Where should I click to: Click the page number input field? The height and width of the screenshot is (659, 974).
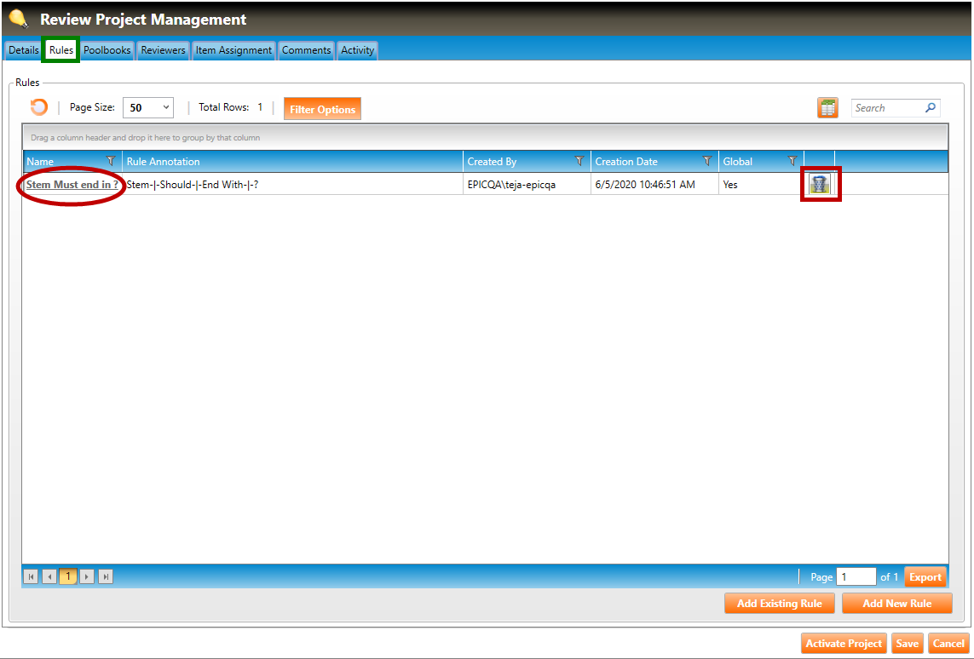856,576
